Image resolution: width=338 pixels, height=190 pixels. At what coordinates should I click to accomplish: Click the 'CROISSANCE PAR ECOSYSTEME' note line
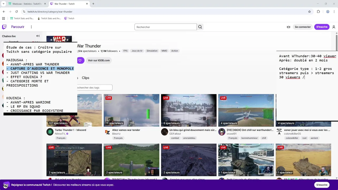(x=35, y=111)
